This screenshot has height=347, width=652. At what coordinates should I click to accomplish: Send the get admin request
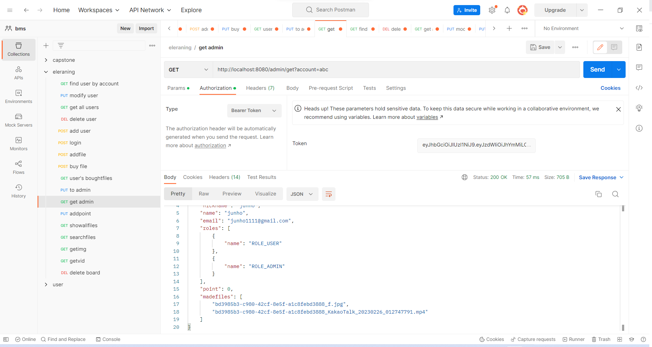point(597,70)
